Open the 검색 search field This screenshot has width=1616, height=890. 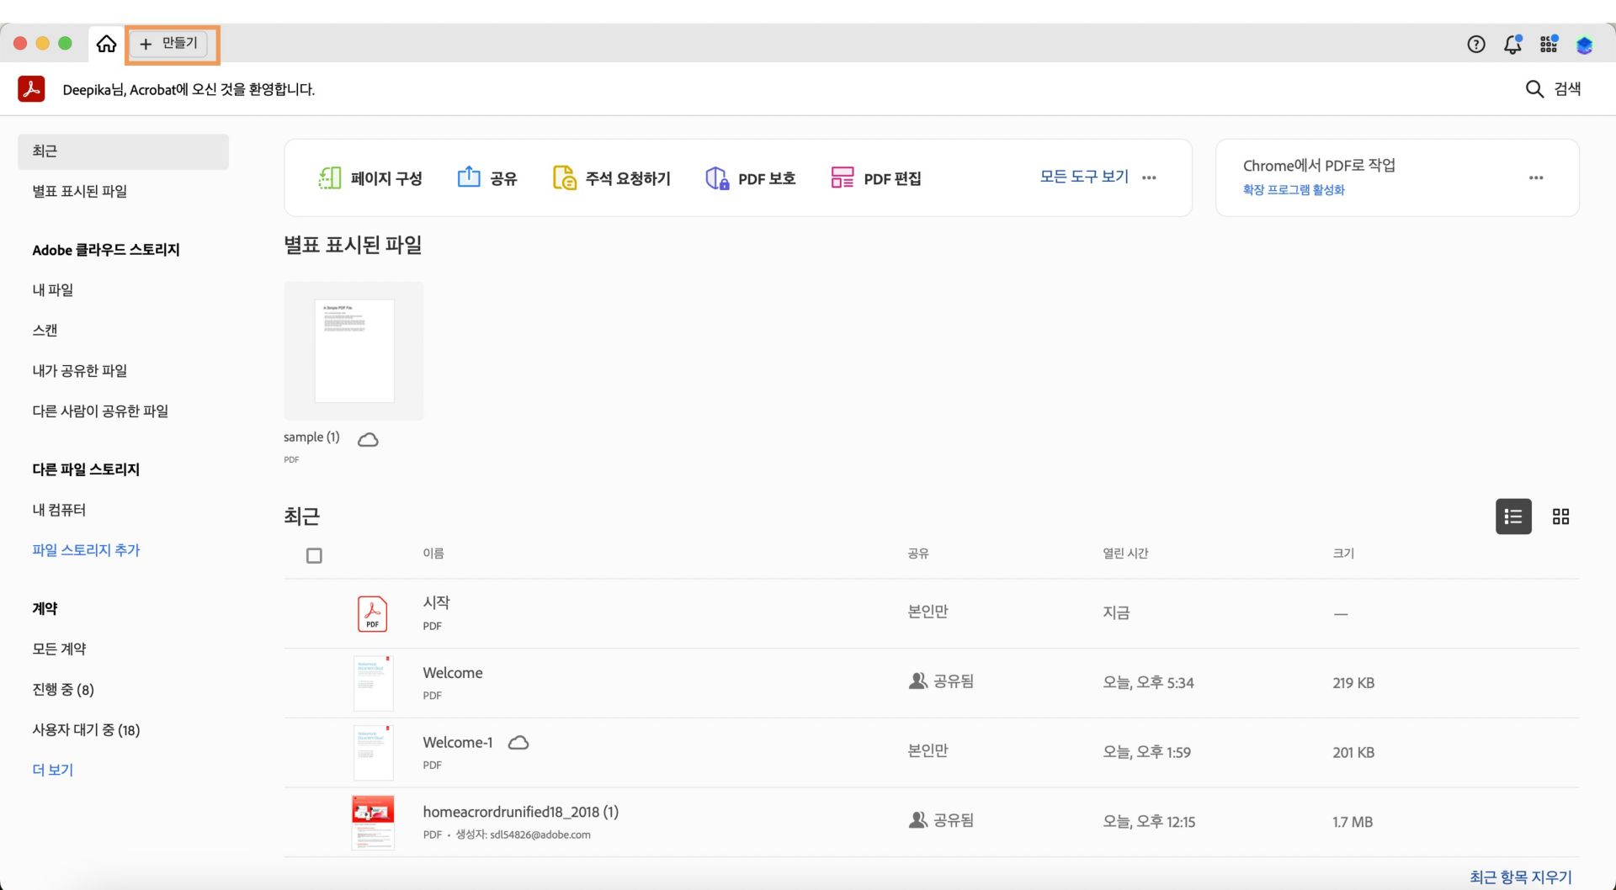click(x=1554, y=89)
